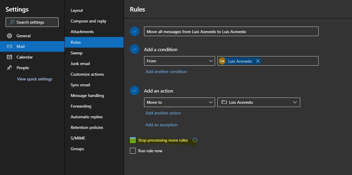
Task: Go to Automatic replies settings
Action: coord(94,117)
